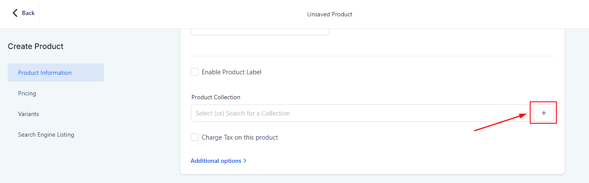Click the Charge Tax label text

click(240, 137)
